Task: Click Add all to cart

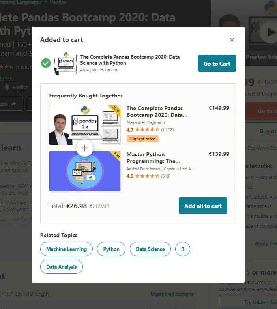Action: [203, 206]
